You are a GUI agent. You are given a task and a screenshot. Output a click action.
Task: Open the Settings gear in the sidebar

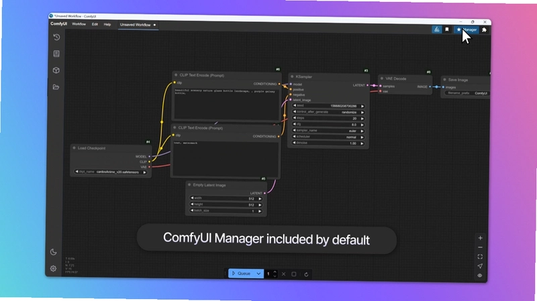click(x=53, y=269)
